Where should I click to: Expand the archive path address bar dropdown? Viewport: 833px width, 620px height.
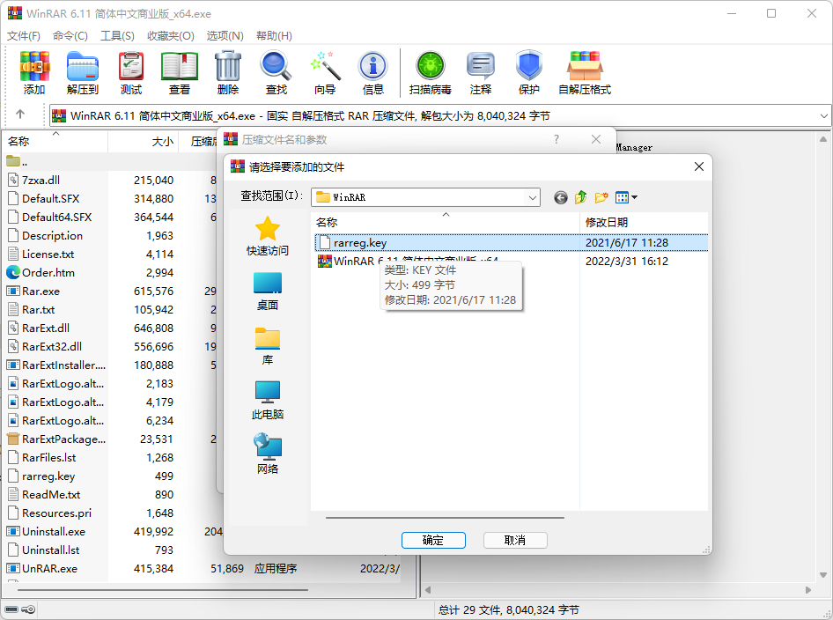point(823,115)
